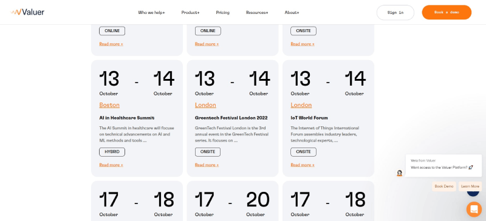Image resolution: width=486 pixels, height=221 pixels.
Task: Click Vera's avatar in the chat popup
Action: click(x=400, y=173)
